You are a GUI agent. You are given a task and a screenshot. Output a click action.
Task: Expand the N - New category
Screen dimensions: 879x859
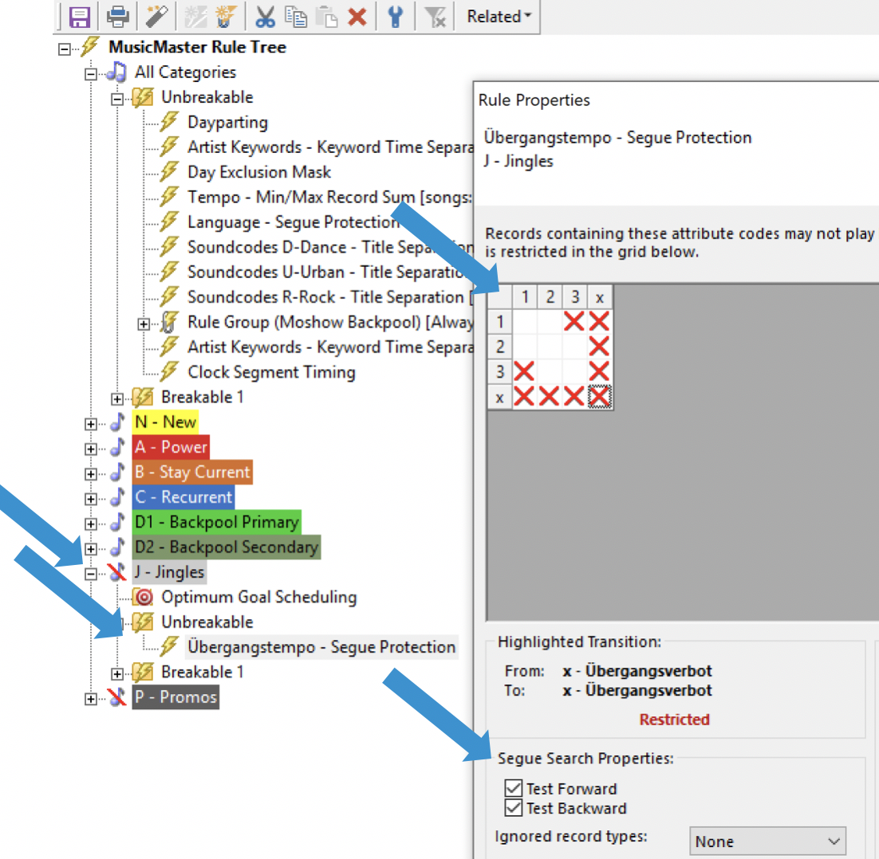point(91,424)
